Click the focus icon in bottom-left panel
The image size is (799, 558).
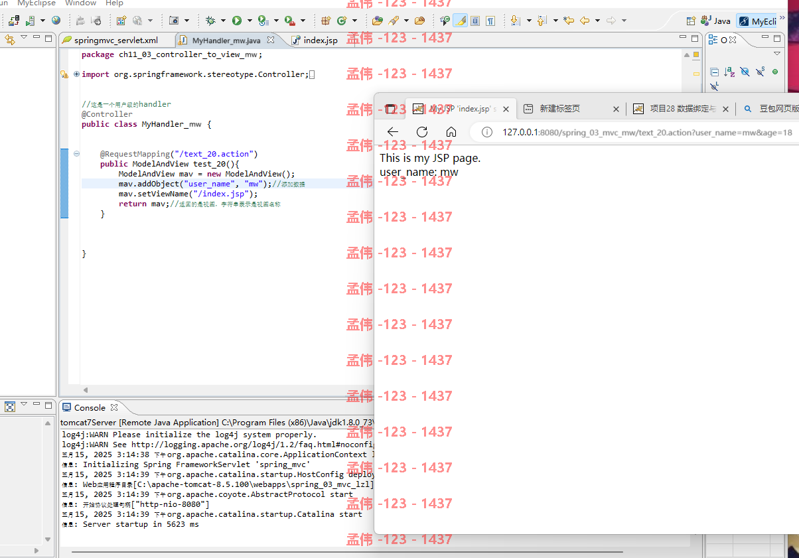click(10, 406)
